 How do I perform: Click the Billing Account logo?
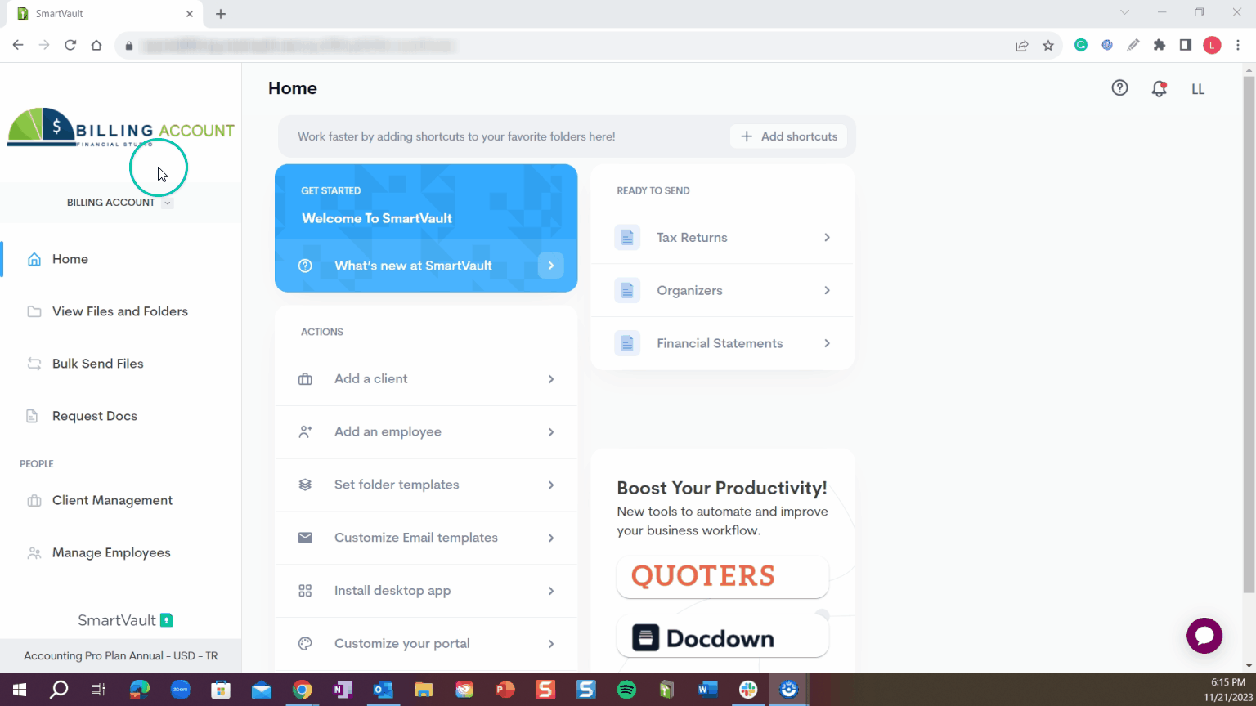(x=121, y=127)
